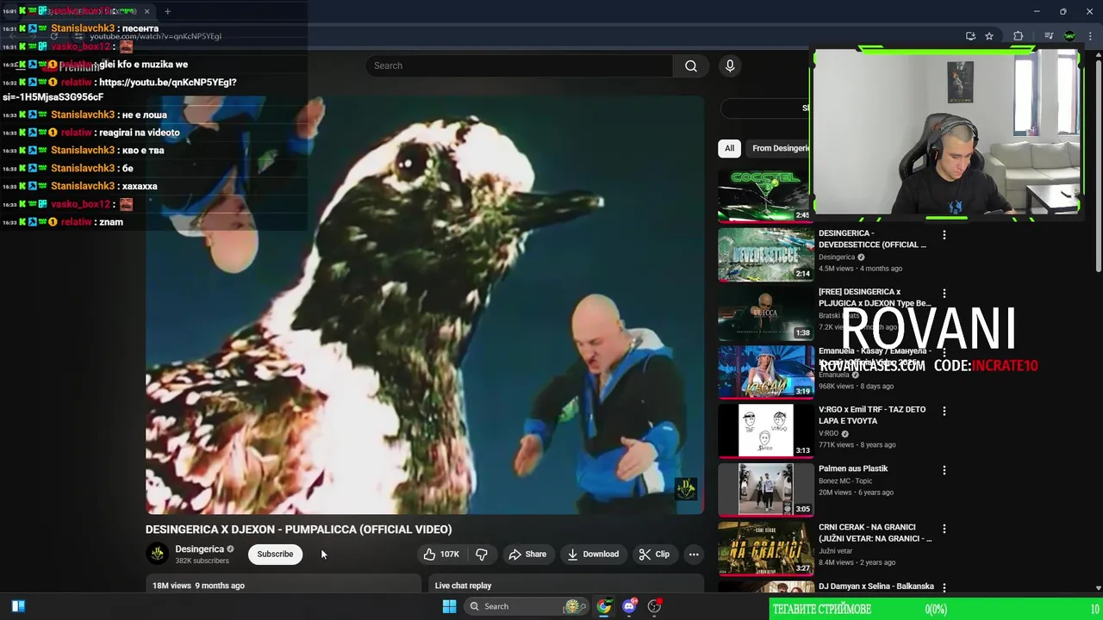Click the video title PUMPALICCA text
The width and height of the screenshot is (1103, 620).
point(298,530)
